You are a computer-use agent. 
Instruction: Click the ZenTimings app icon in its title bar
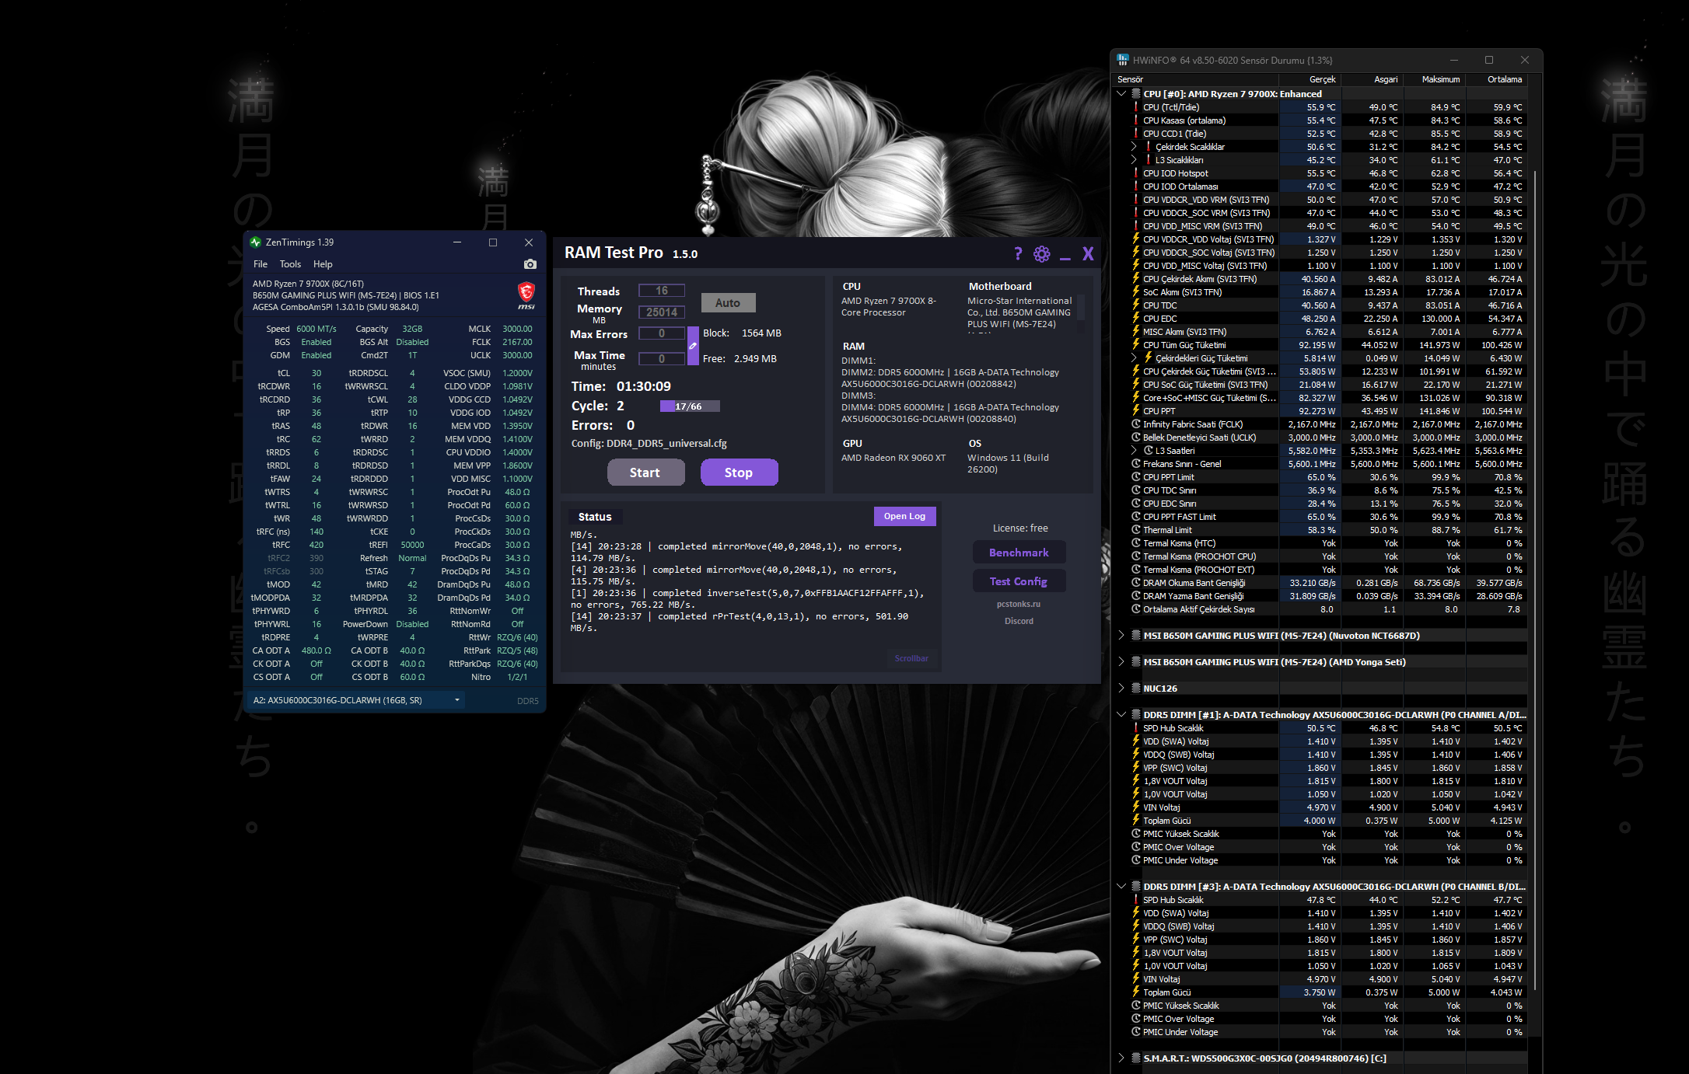pos(255,242)
